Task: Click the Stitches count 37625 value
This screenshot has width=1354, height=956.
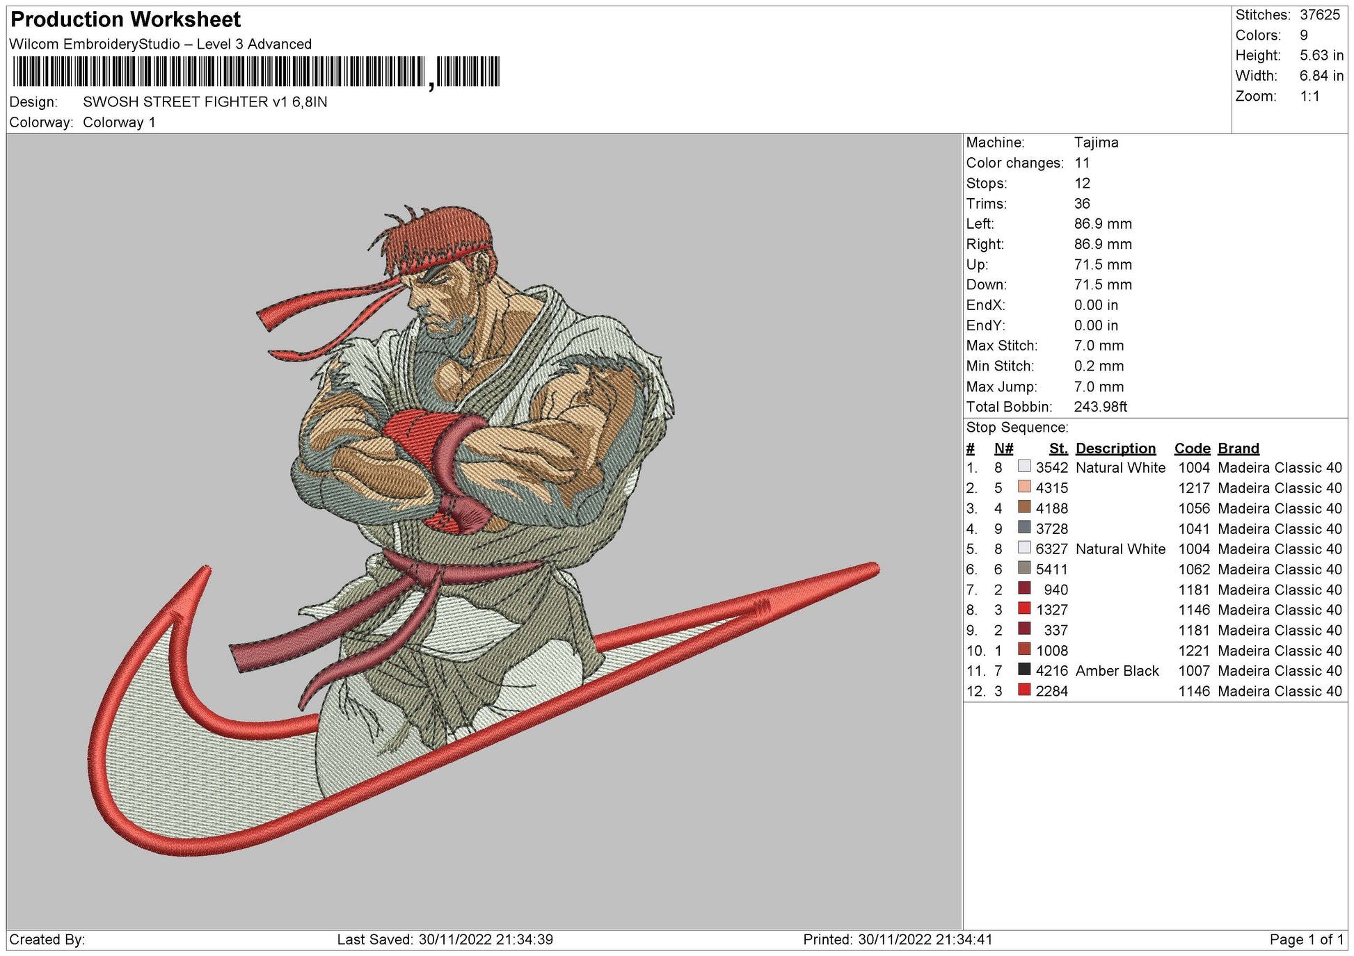Action: 1319,15
